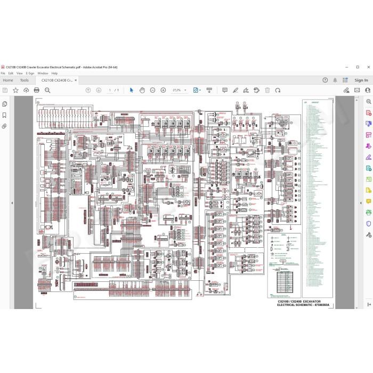Expand the left navigation pane arrow

[x=12, y=203]
